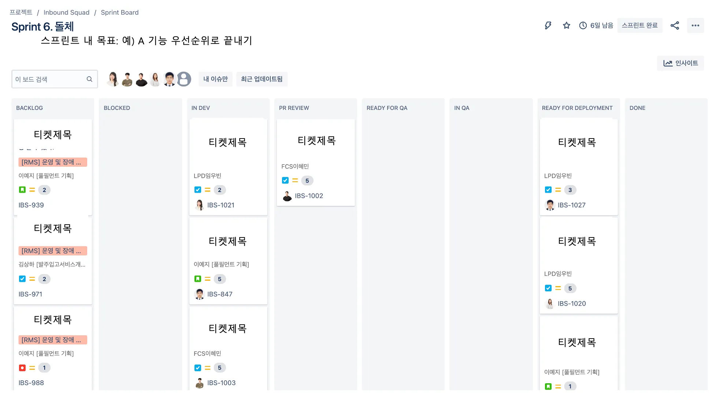Open the three-dot more actions menu
The width and height of the screenshot is (712, 395).
pyautogui.click(x=695, y=25)
